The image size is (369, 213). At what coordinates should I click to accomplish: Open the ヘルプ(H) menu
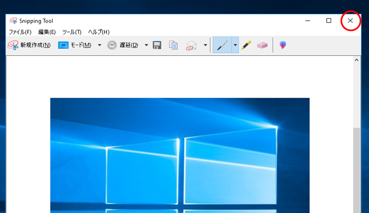pos(99,32)
